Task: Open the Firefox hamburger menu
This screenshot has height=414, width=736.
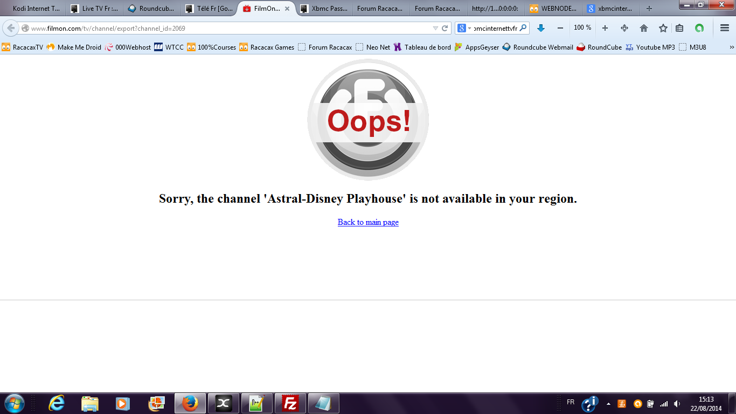Action: point(725,28)
